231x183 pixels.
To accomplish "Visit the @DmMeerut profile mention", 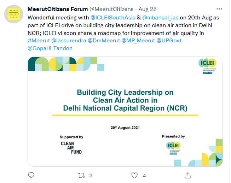I will (104, 41).
